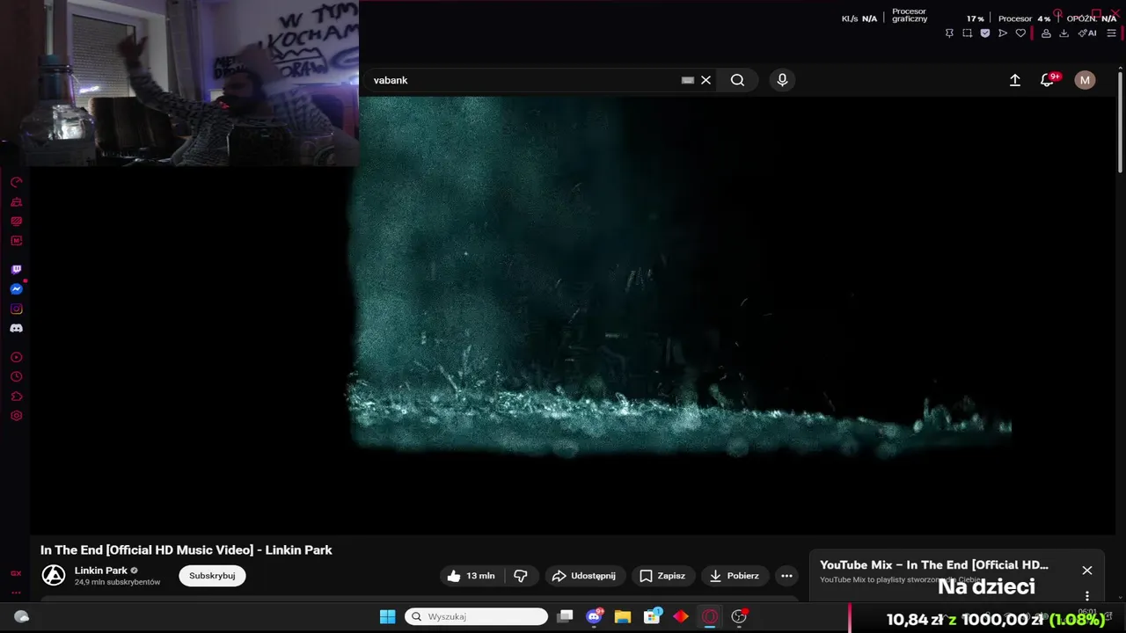This screenshot has width=1126, height=633.
Task: Open browser downloads icon
Action: (x=1064, y=33)
